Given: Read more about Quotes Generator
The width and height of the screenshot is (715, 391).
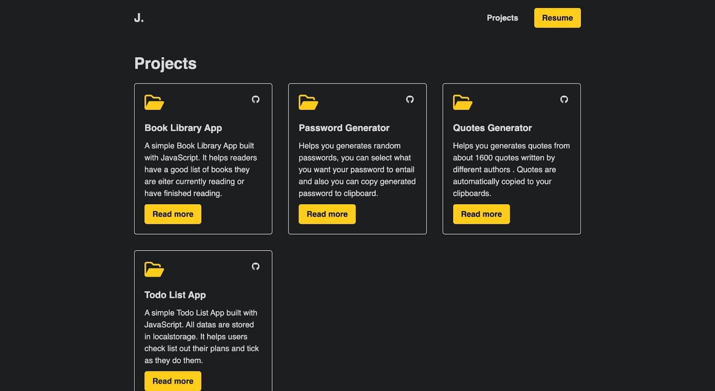Looking at the screenshot, I should tap(481, 214).
